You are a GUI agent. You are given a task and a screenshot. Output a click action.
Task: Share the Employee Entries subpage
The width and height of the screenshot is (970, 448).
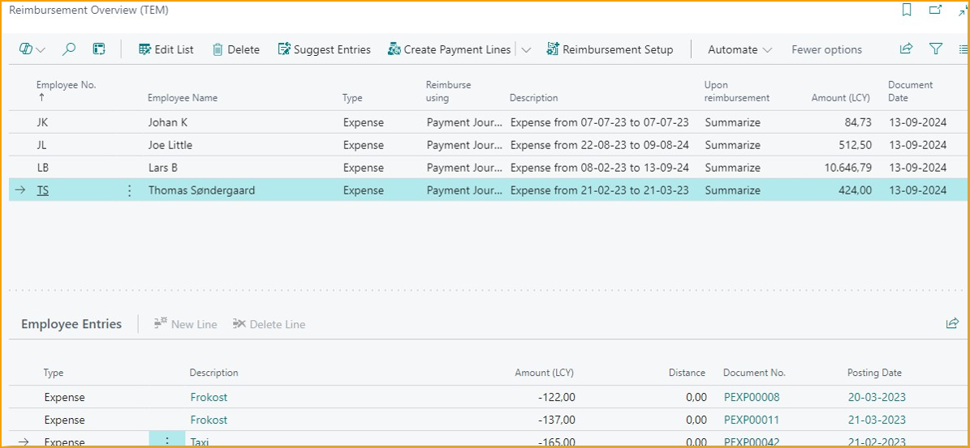tap(952, 324)
